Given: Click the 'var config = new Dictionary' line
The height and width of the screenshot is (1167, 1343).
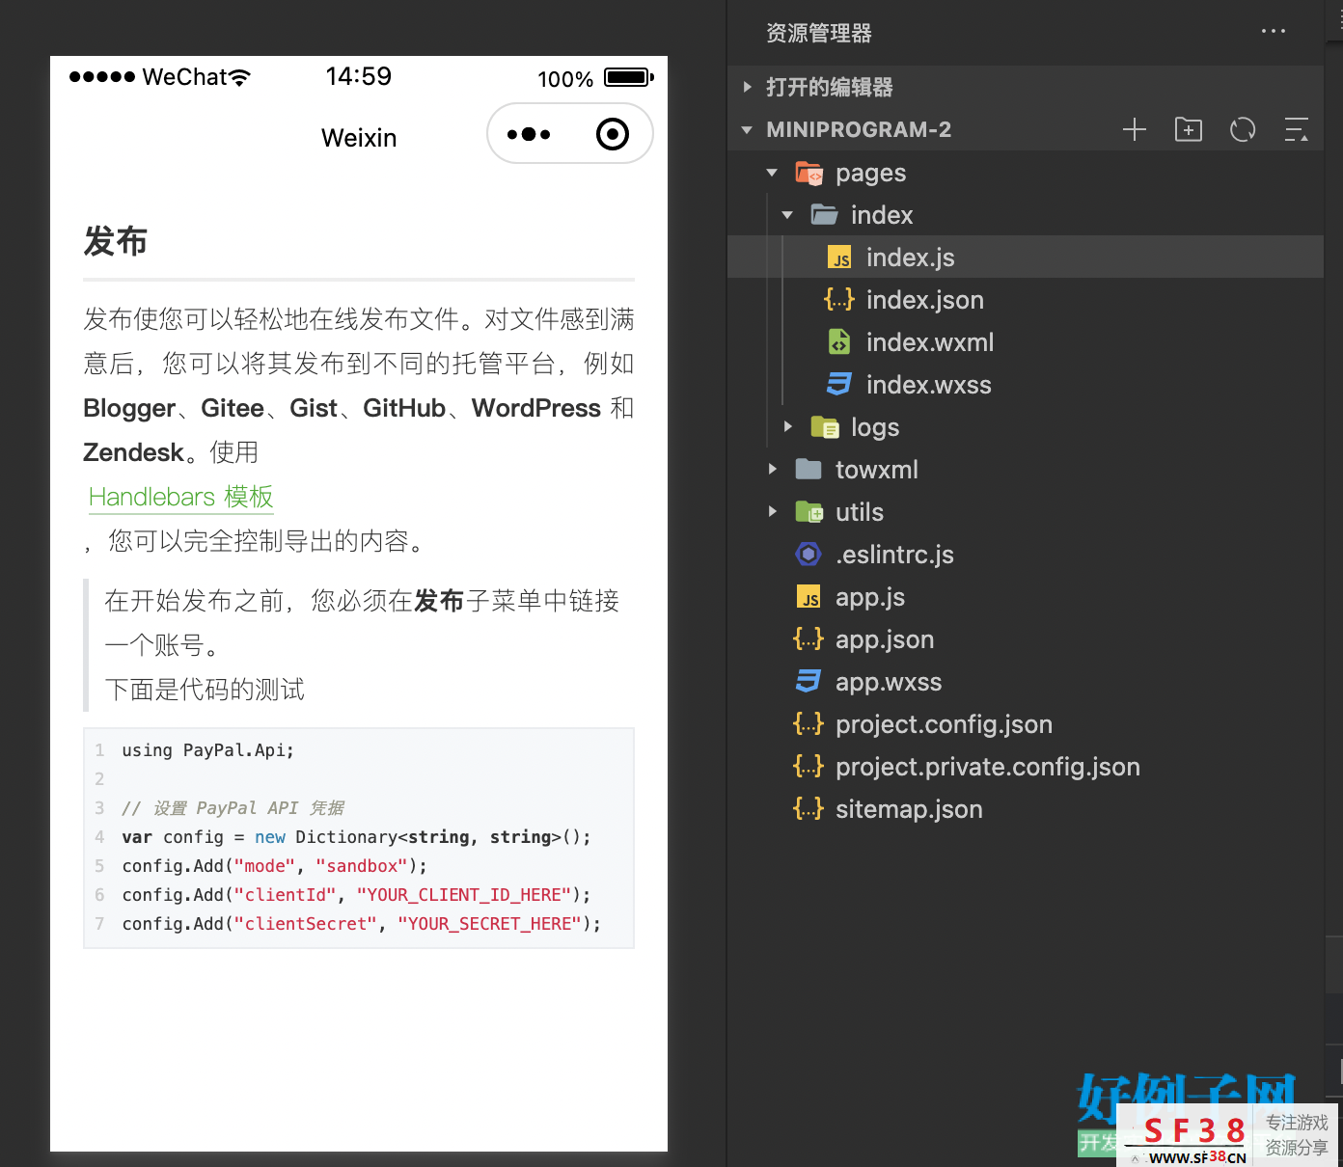Looking at the screenshot, I should coord(356,837).
